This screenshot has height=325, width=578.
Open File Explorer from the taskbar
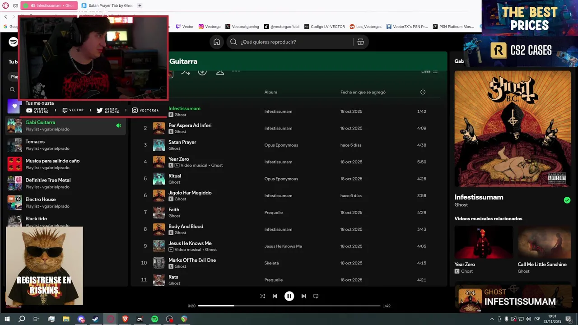click(66, 319)
